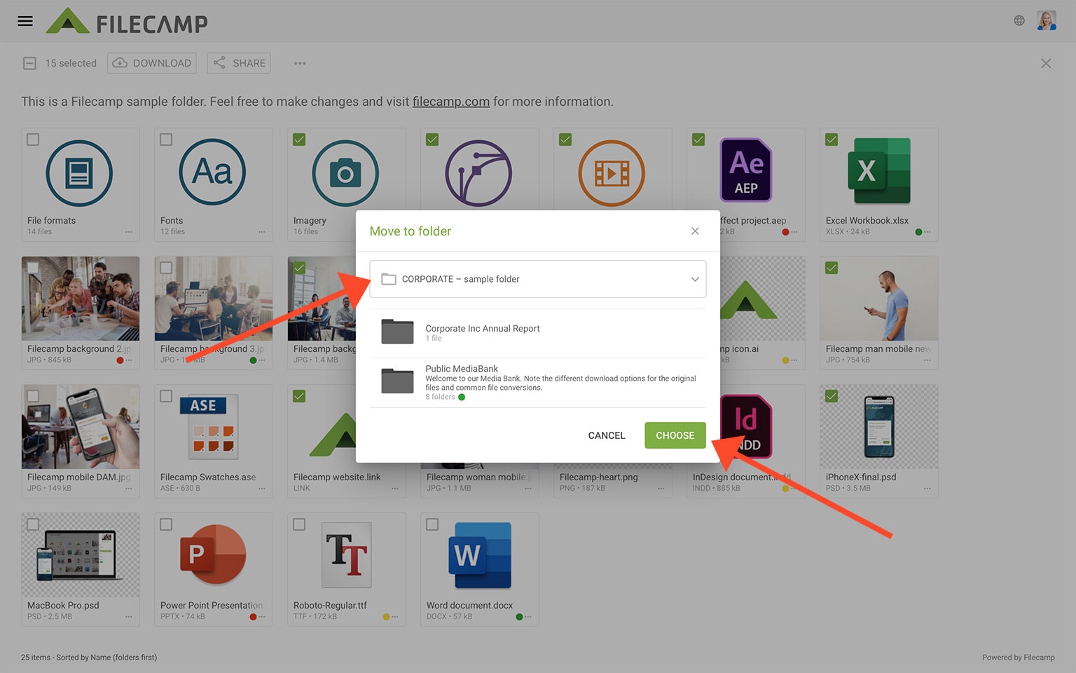The height and width of the screenshot is (673, 1076).
Task: Open the language globe icon
Action: 1019,21
